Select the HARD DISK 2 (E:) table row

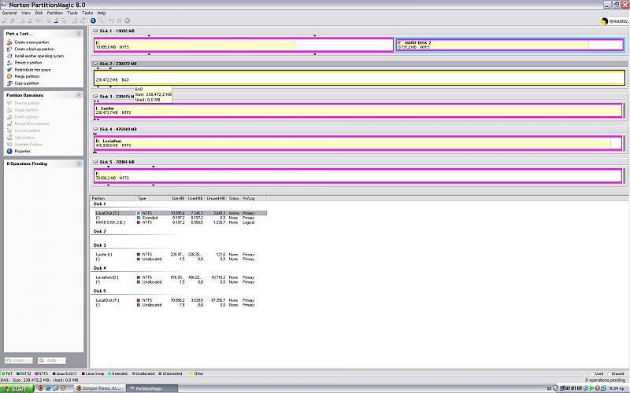[181, 222]
